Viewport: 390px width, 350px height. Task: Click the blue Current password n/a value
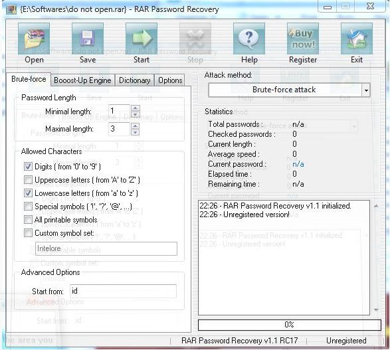298,164
